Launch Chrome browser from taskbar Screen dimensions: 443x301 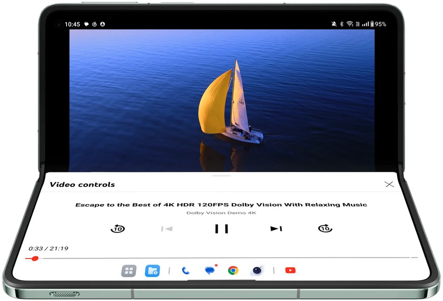pyautogui.click(x=233, y=271)
